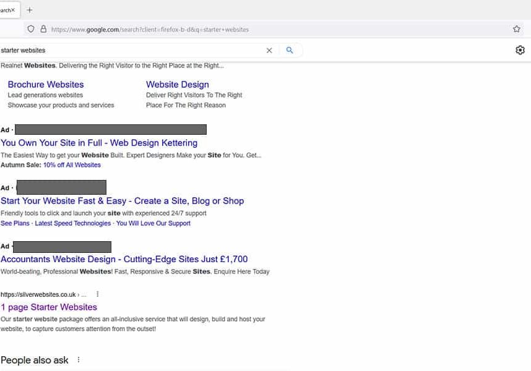The width and height of the screenshot is (531, 371).
Task: Click the See Plans sitelink
Action: point(15,223)
